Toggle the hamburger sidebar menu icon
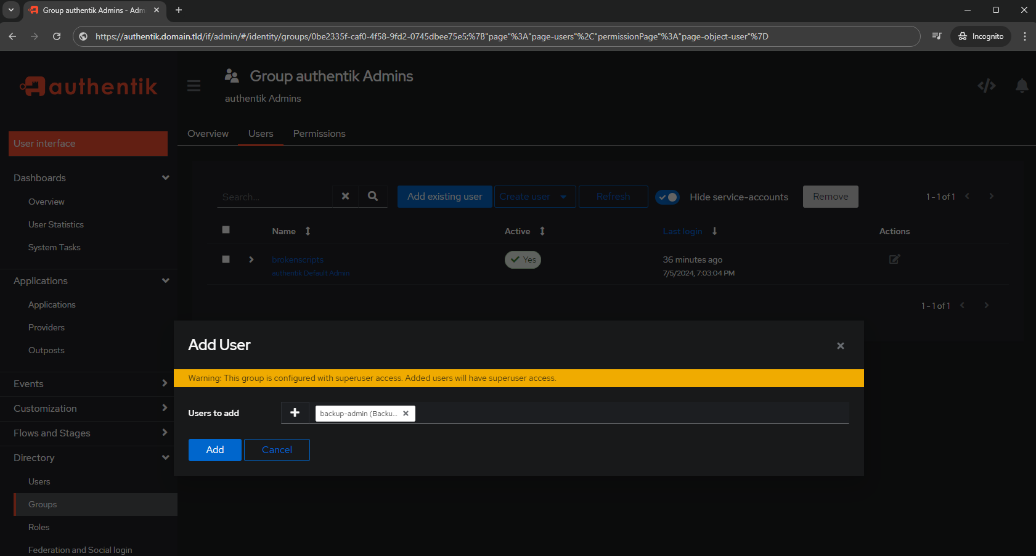The height and width of the screenshot is (556, 1036). pyautogui.click(x=194, y=86)
